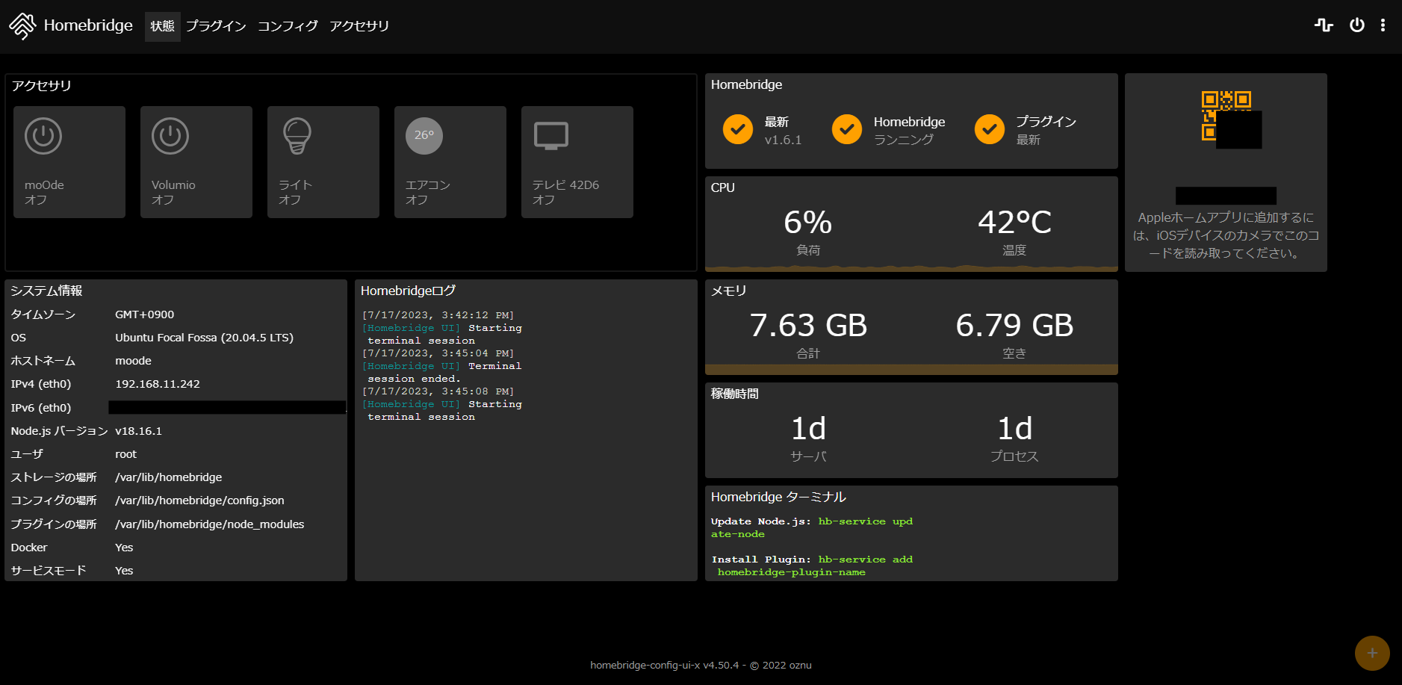Click the 6.79 GB free memory value
The height and width of the screenshot is (685, 1402).
pyautogui.click(x=1014, y=326)
